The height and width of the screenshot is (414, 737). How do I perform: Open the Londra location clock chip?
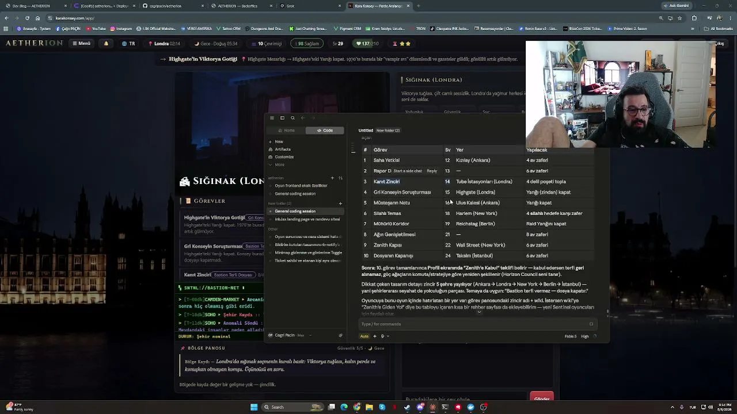coord(164,43)
